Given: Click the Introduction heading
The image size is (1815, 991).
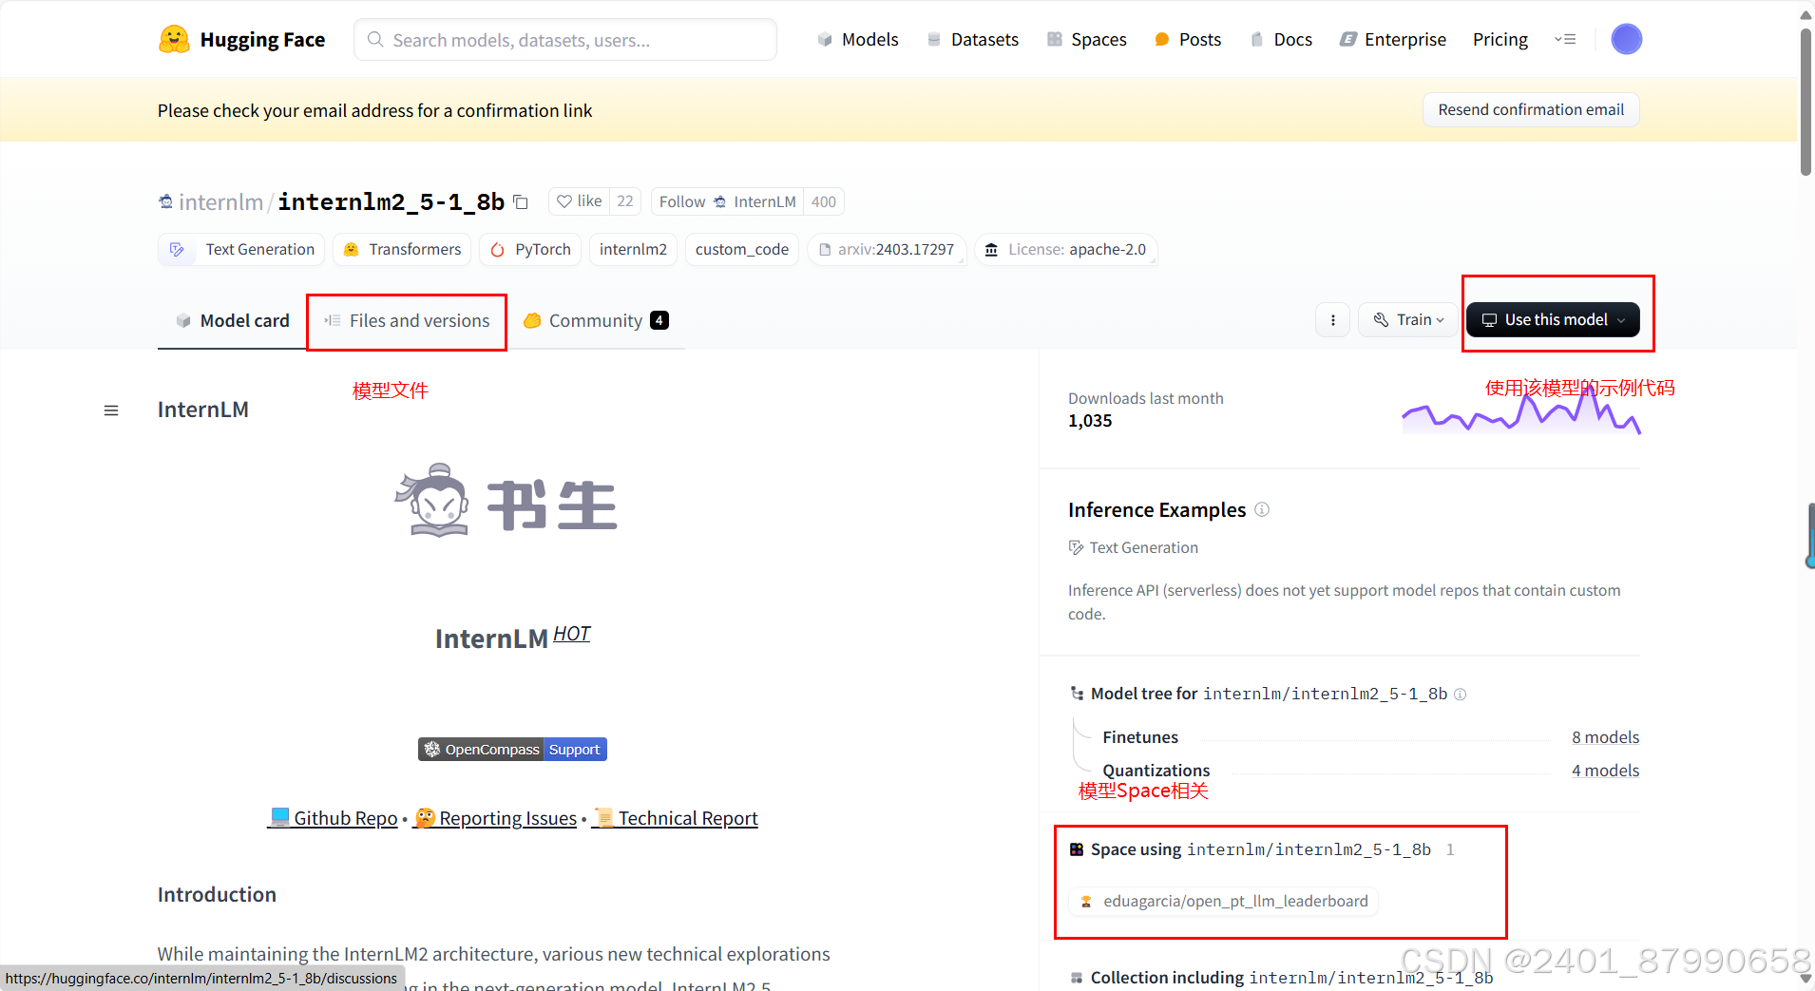Looking at the screenshot, I should pos(217,894).
